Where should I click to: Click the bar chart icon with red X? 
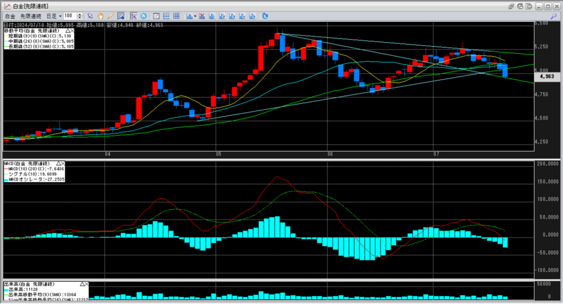[x=203, y=16]
